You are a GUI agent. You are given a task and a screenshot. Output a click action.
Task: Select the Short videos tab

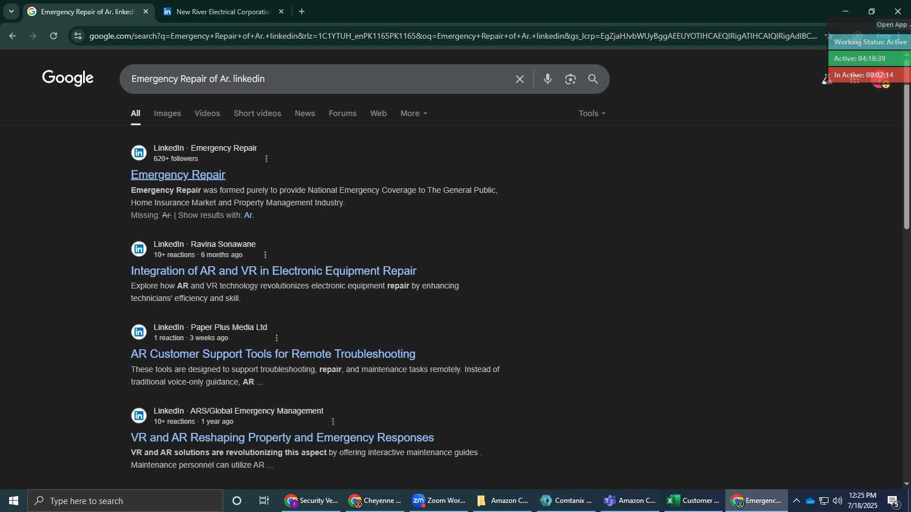pyautogui.click(x=257, y=113)
